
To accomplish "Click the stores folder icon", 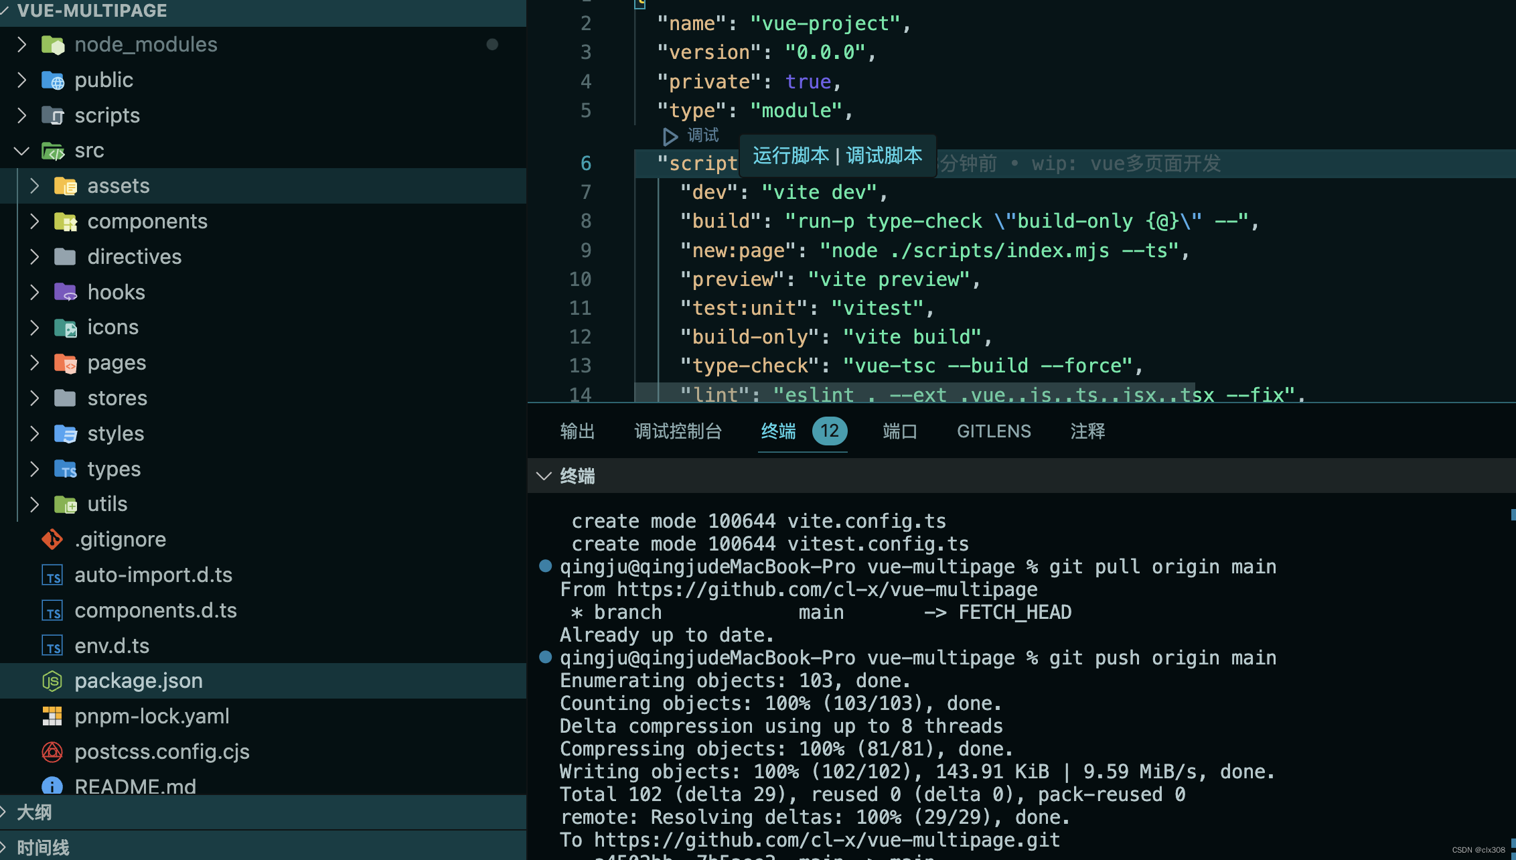I will pyautogui.click(x=66, y=398).
